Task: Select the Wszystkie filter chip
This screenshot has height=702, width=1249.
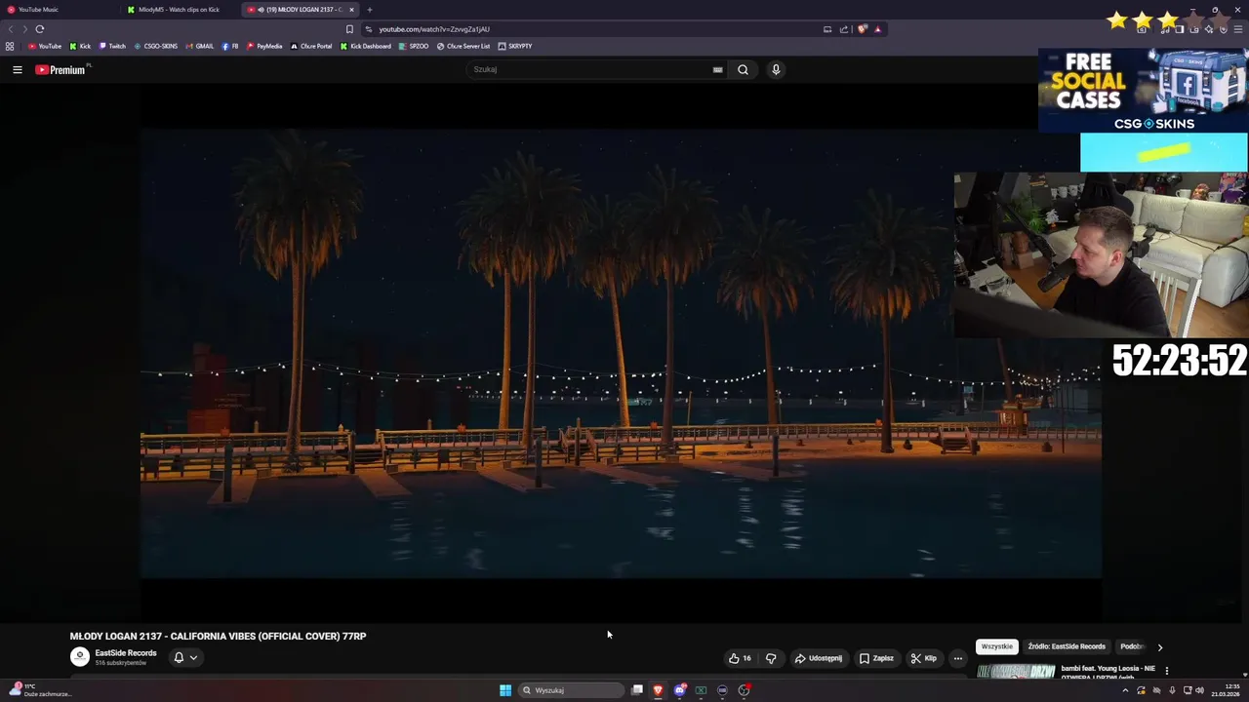Action: (996, 646)
